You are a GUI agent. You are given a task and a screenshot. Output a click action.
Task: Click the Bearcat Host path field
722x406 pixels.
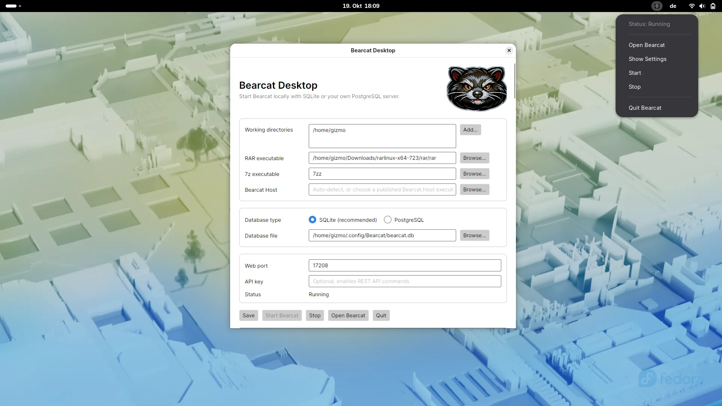[382, 189]
